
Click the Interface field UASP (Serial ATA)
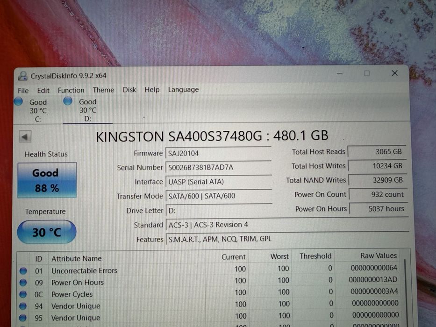tap(219, 182)
